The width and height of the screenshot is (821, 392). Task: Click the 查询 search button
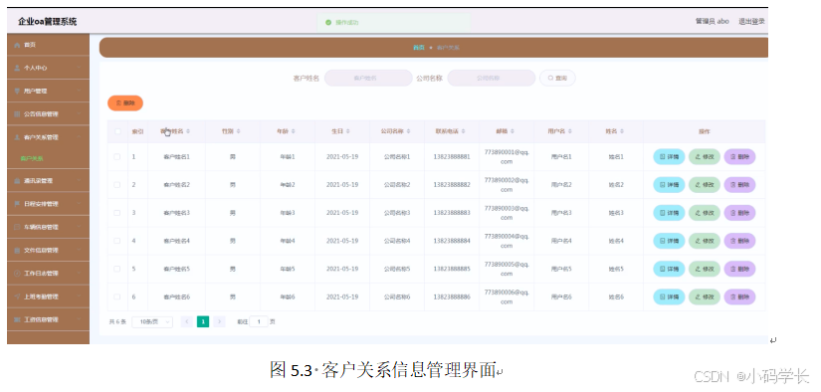[x=557, y=78]
